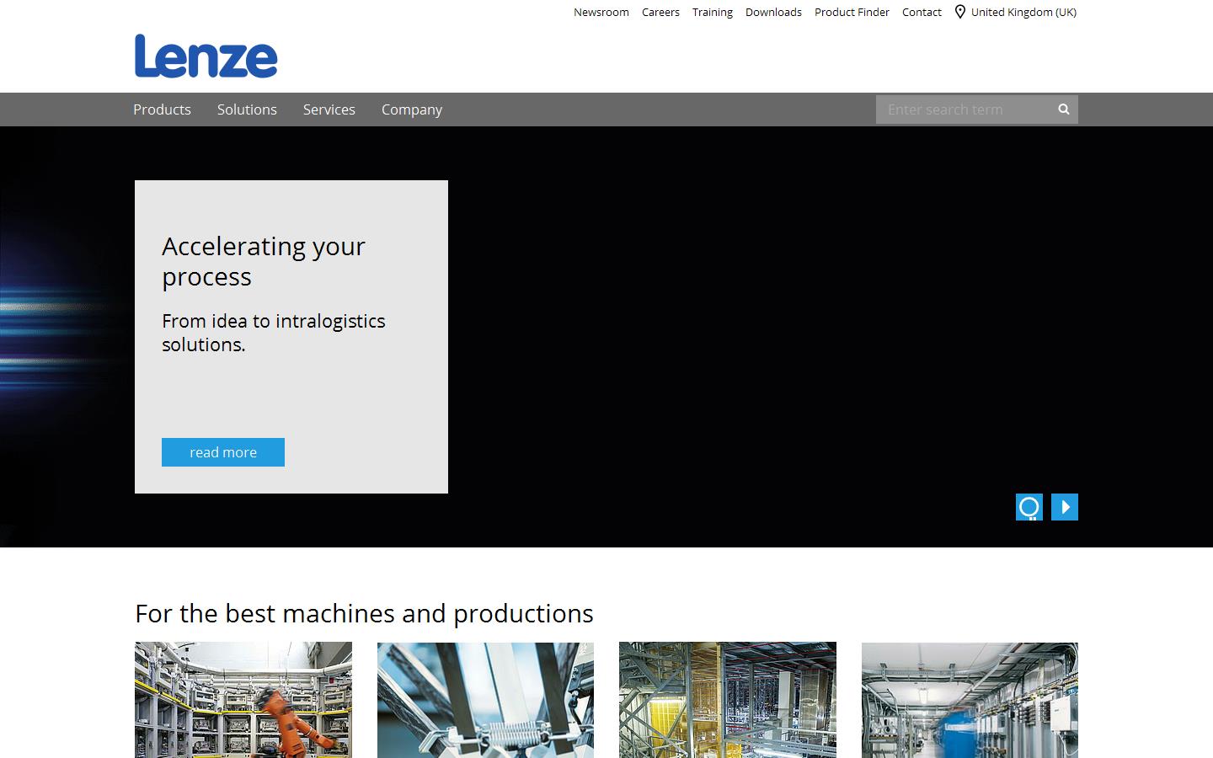Viewport: 1213px width, 758px height.
Task: Select the robotic arm machine image
Action: pos(243,700)
